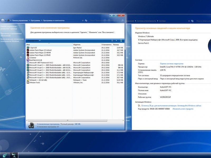211x158 pixels.
Task: Select the VMware Tools icon
Action: [x=28, y=82]
